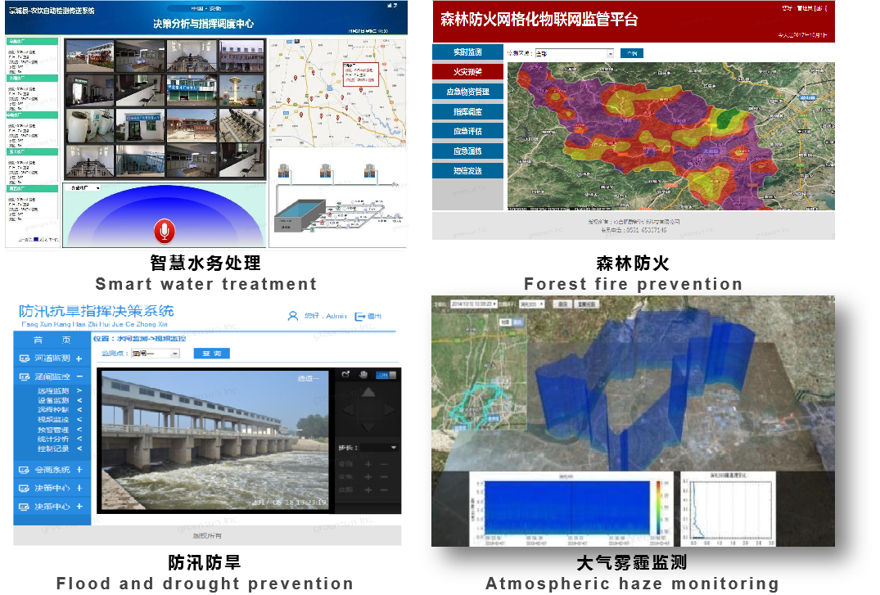Toggle the ON switch in camera control panel
This screenshot has width=880, height=595.
[386, 375]
